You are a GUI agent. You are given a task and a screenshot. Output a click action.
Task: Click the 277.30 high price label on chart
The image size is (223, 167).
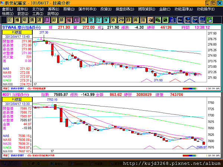pyautogui.click(x=44, y=33)
